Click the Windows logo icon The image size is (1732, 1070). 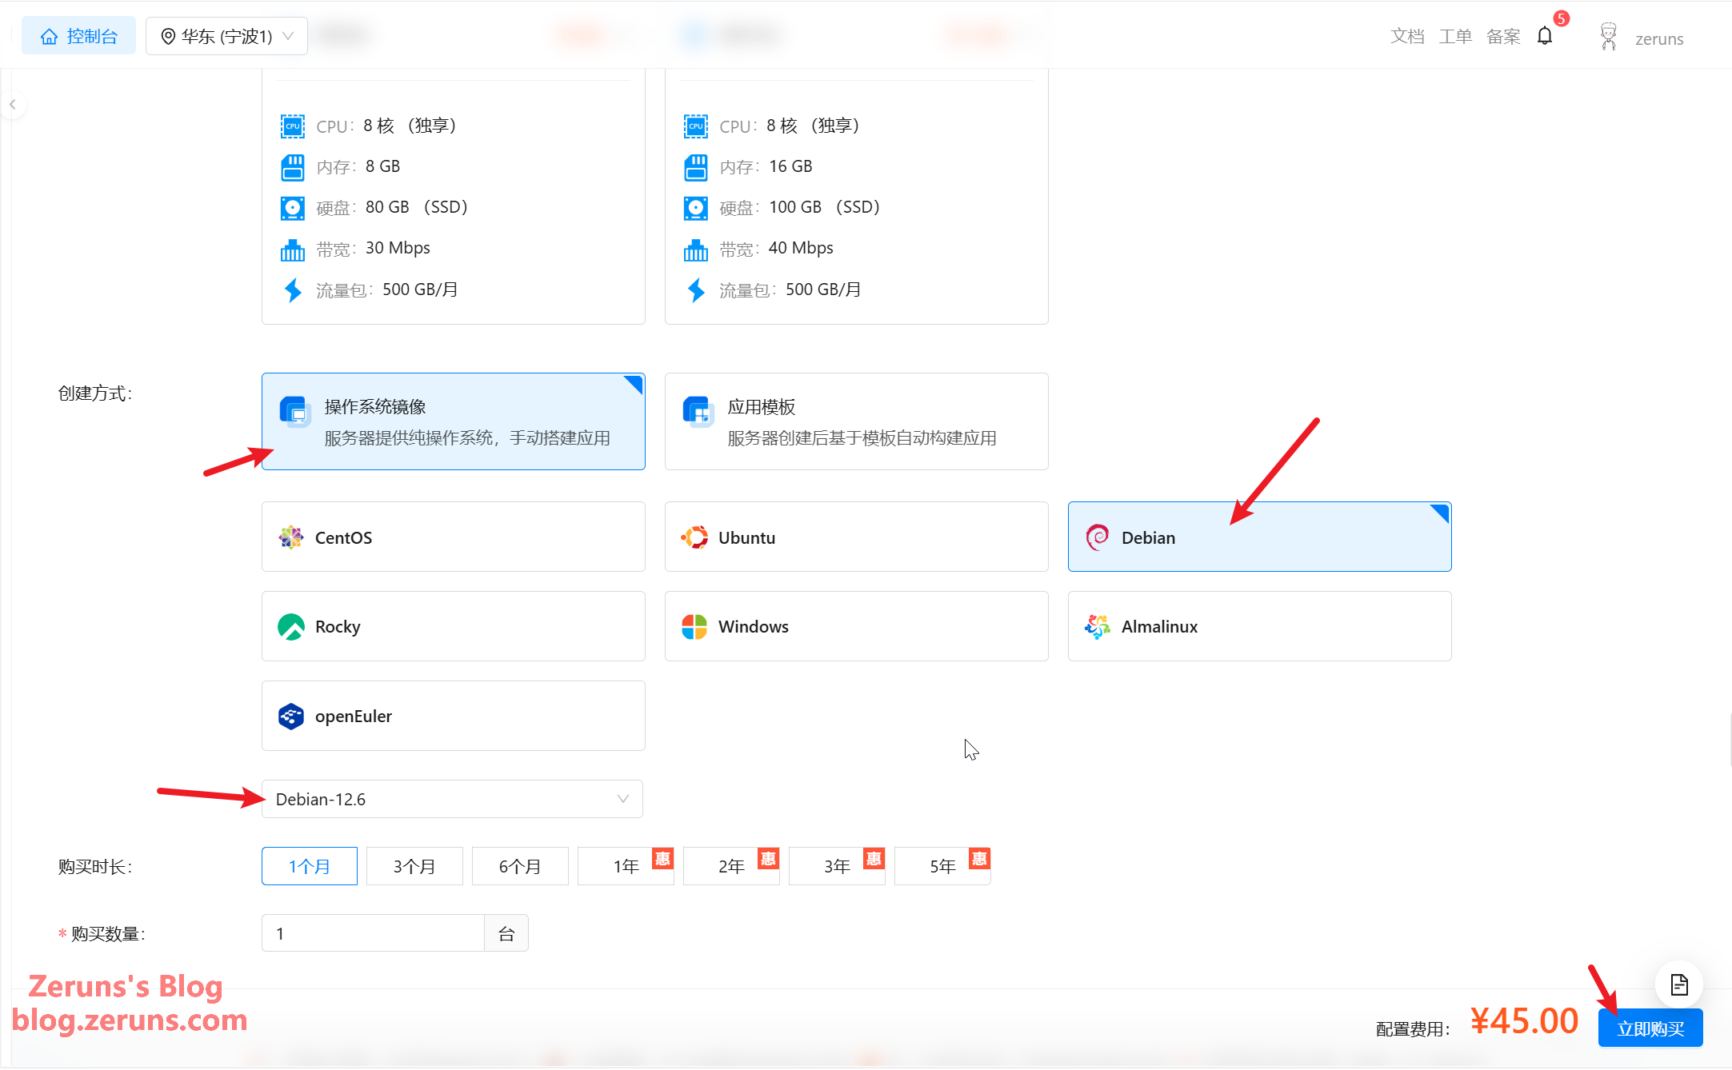coord(694,626)
